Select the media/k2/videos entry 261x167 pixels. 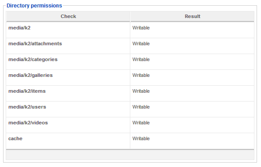tap(28, 123)
